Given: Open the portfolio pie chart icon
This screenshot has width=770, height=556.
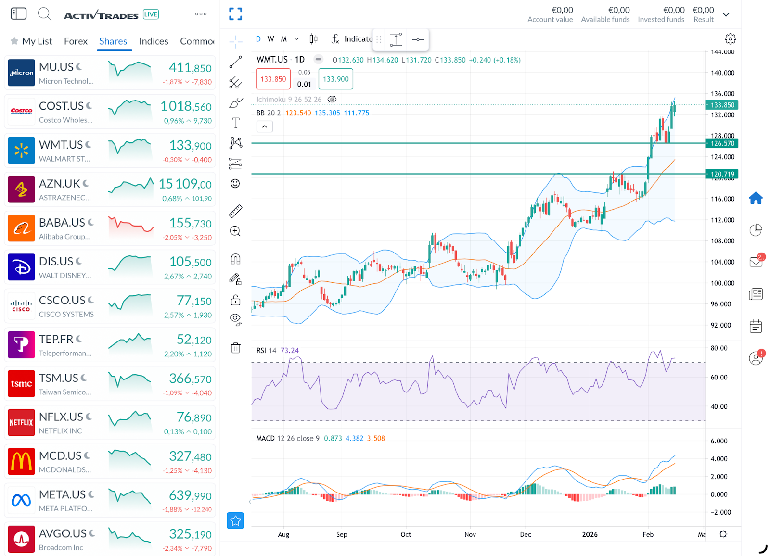Looking at the screenshot, I should 756,230.
